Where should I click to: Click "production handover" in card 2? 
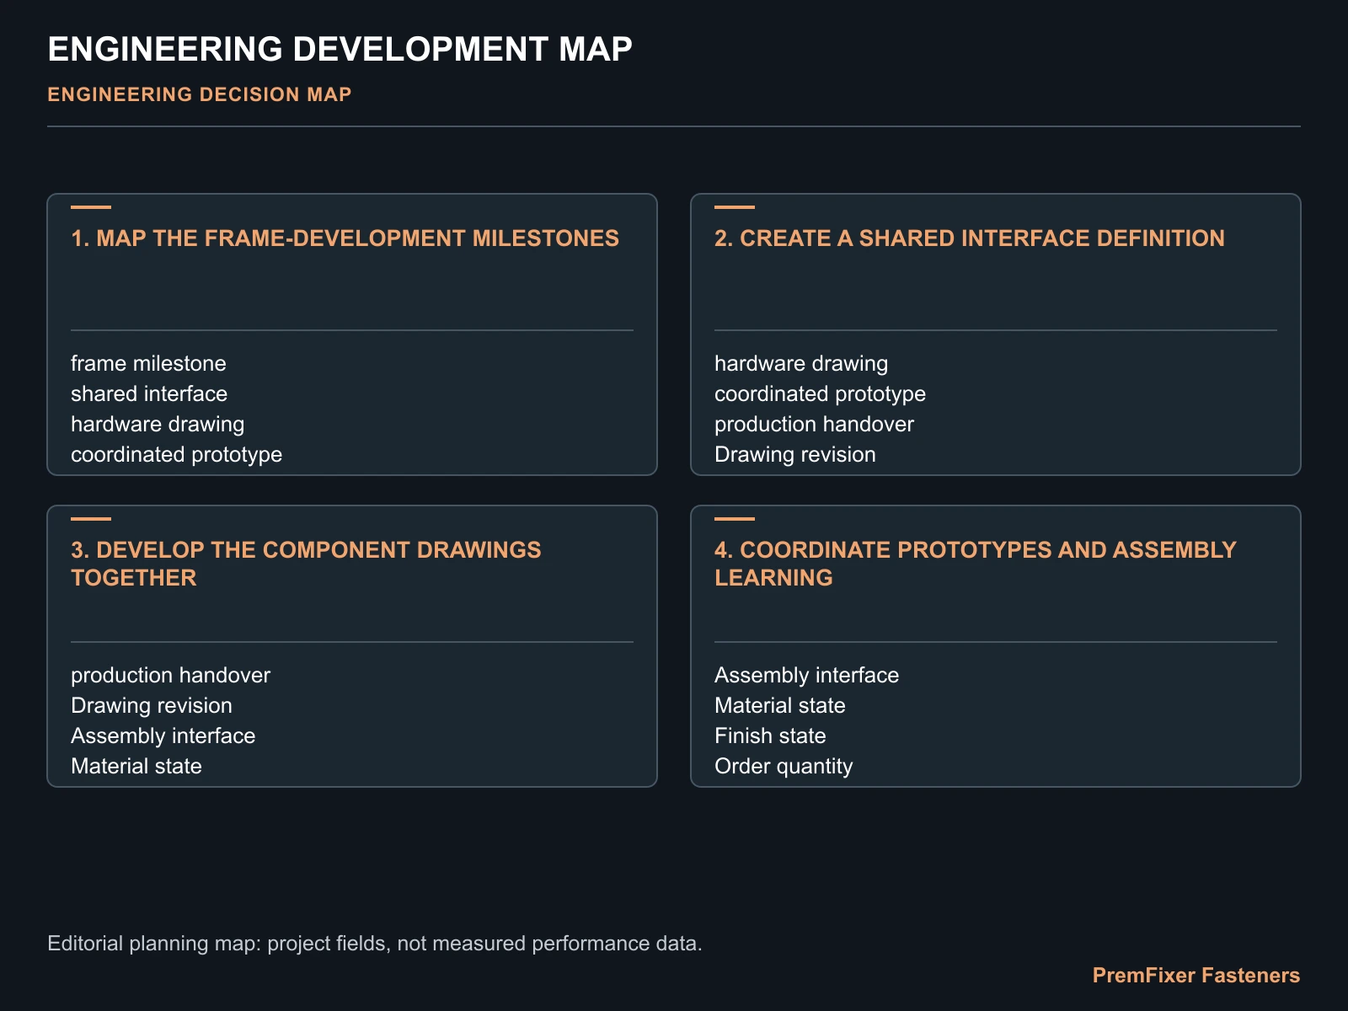tap(814, 424)
